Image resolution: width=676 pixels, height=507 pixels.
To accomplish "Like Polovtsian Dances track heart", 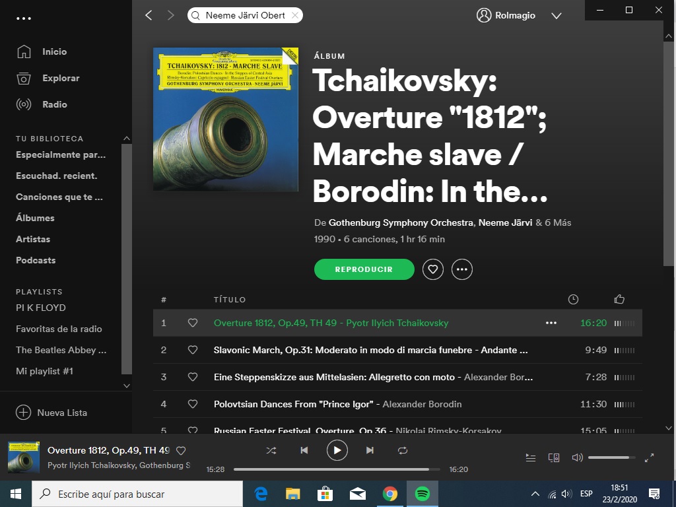I will pos(193,404).
